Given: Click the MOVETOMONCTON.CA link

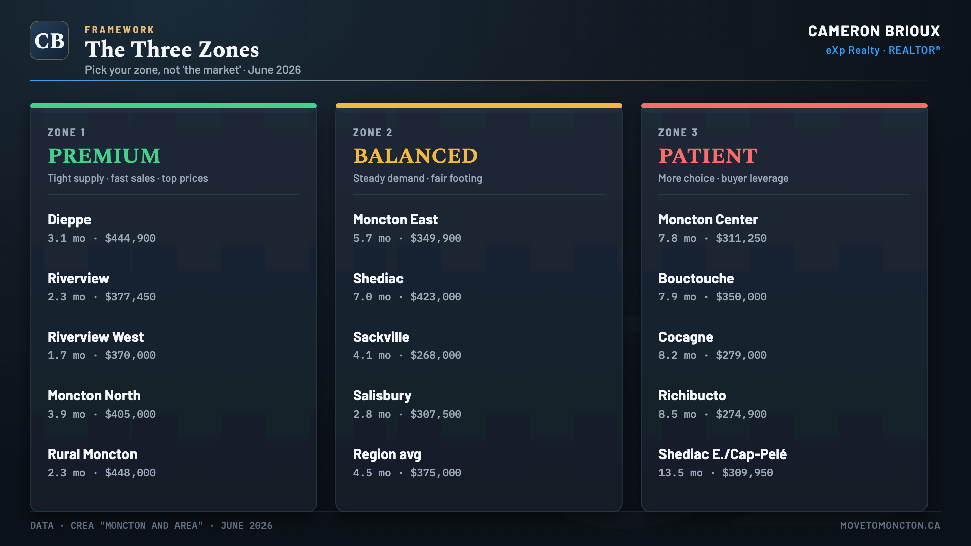Looking at the screenshot, I should [890, 525].
